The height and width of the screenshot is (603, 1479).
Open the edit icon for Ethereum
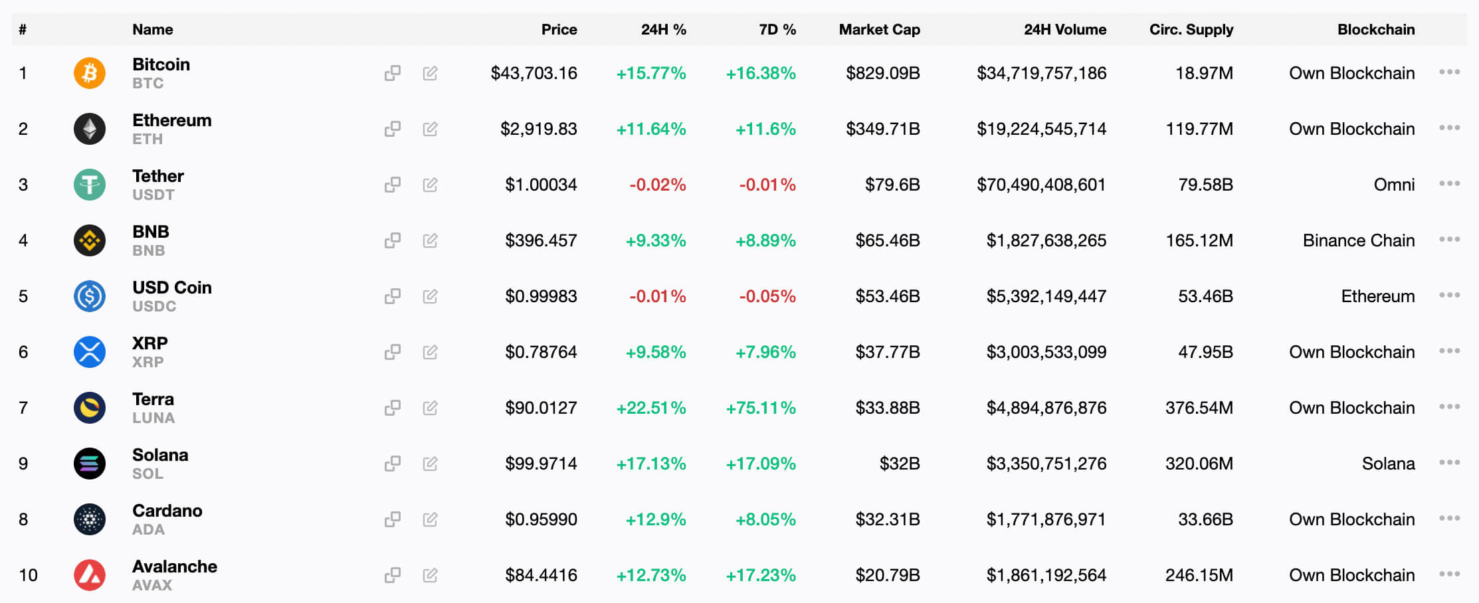431,129
